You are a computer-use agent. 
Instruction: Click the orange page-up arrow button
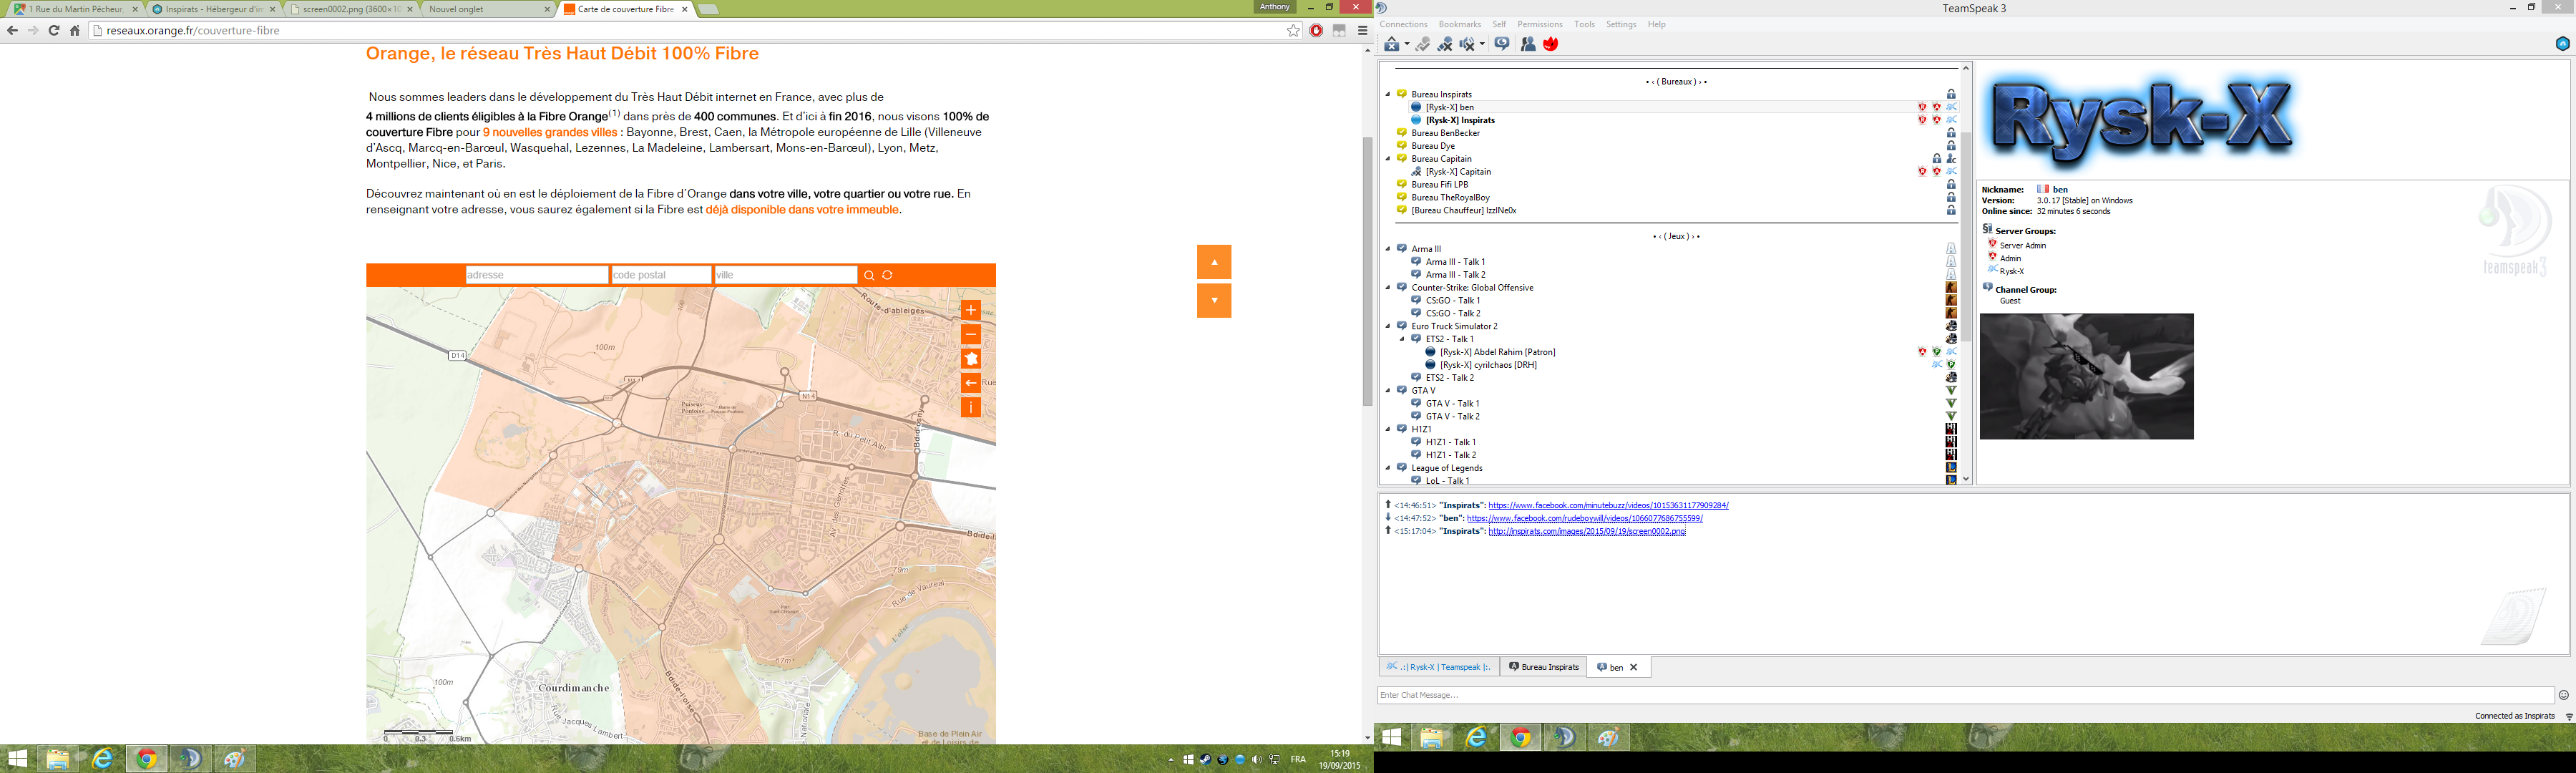click(1214, 262)
